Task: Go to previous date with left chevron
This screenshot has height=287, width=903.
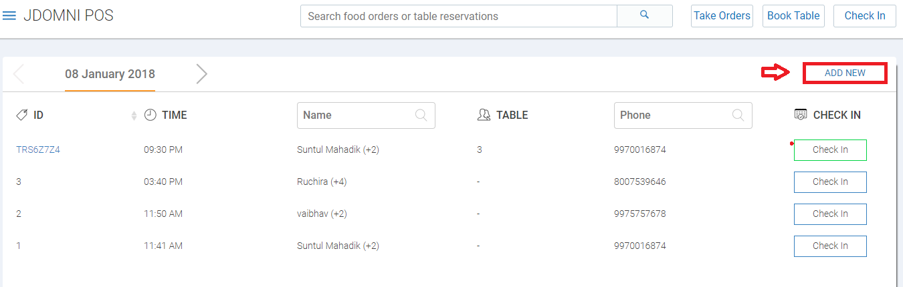Action: tap(19, 74)
